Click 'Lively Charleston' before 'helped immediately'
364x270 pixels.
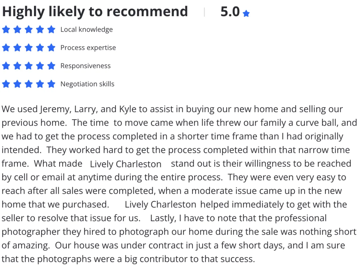pos(160,204)
